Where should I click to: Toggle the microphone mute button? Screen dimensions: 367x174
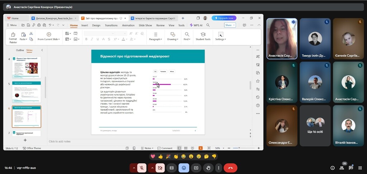pos(142,168)
